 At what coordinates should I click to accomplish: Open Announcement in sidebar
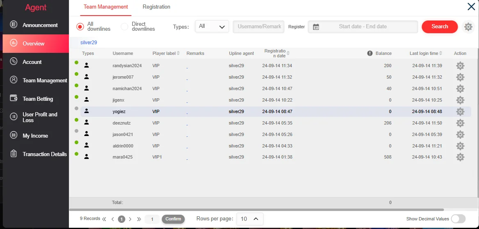[36, 25]
